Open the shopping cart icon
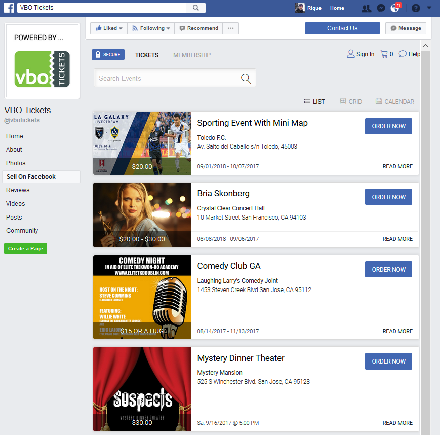 pos(384,54)
